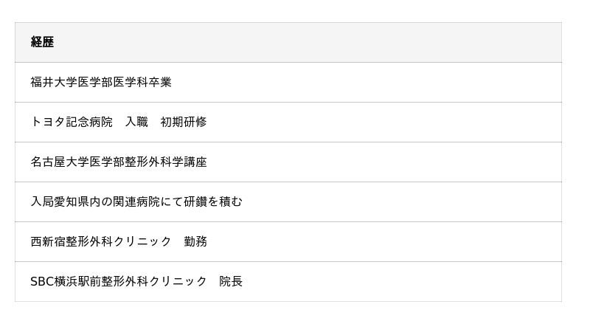Click the 初期研修 text
The image size is (590, 324).
(184, 122)
